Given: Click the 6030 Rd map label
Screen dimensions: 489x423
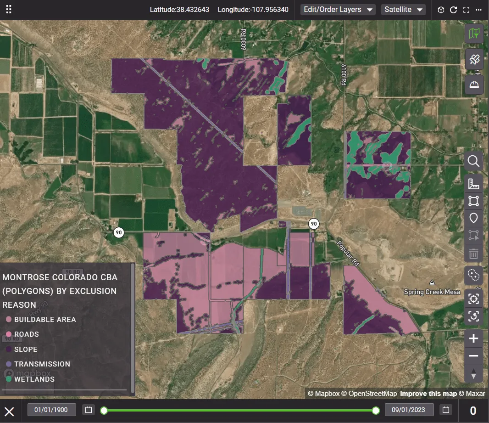Looking at the screenshot, I should click(x=244, y=39).
